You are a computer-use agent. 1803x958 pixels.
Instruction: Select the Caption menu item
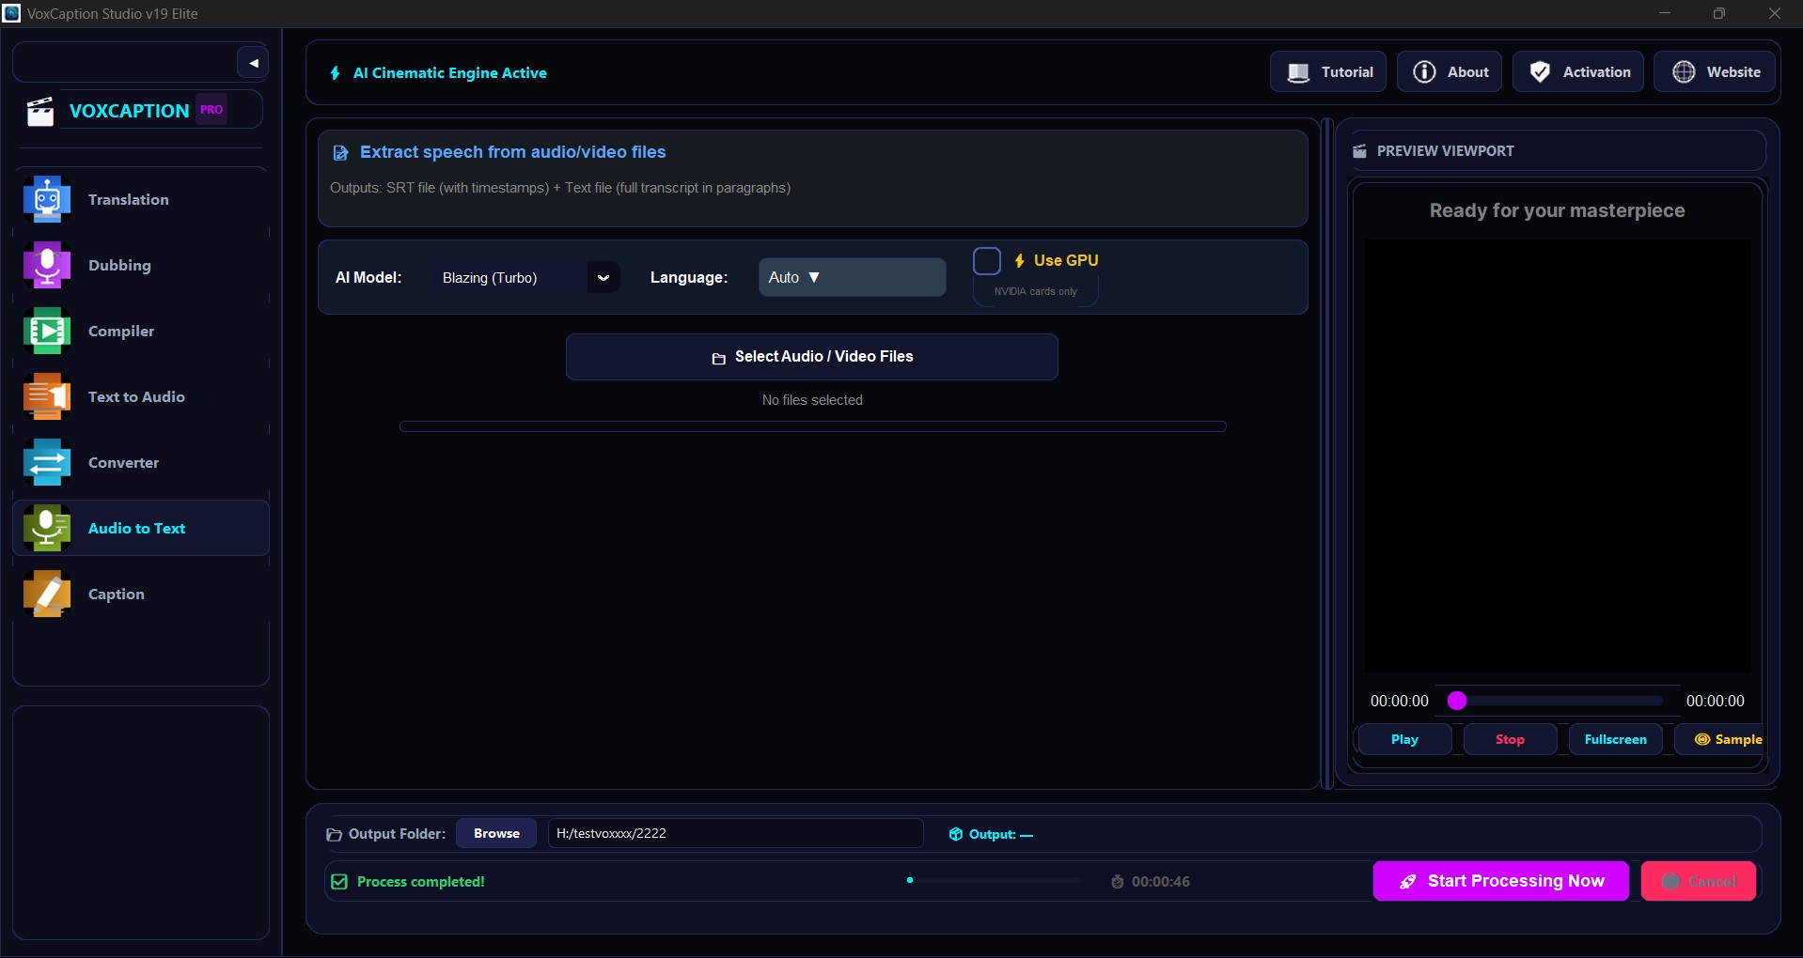[x=141, y=594]
